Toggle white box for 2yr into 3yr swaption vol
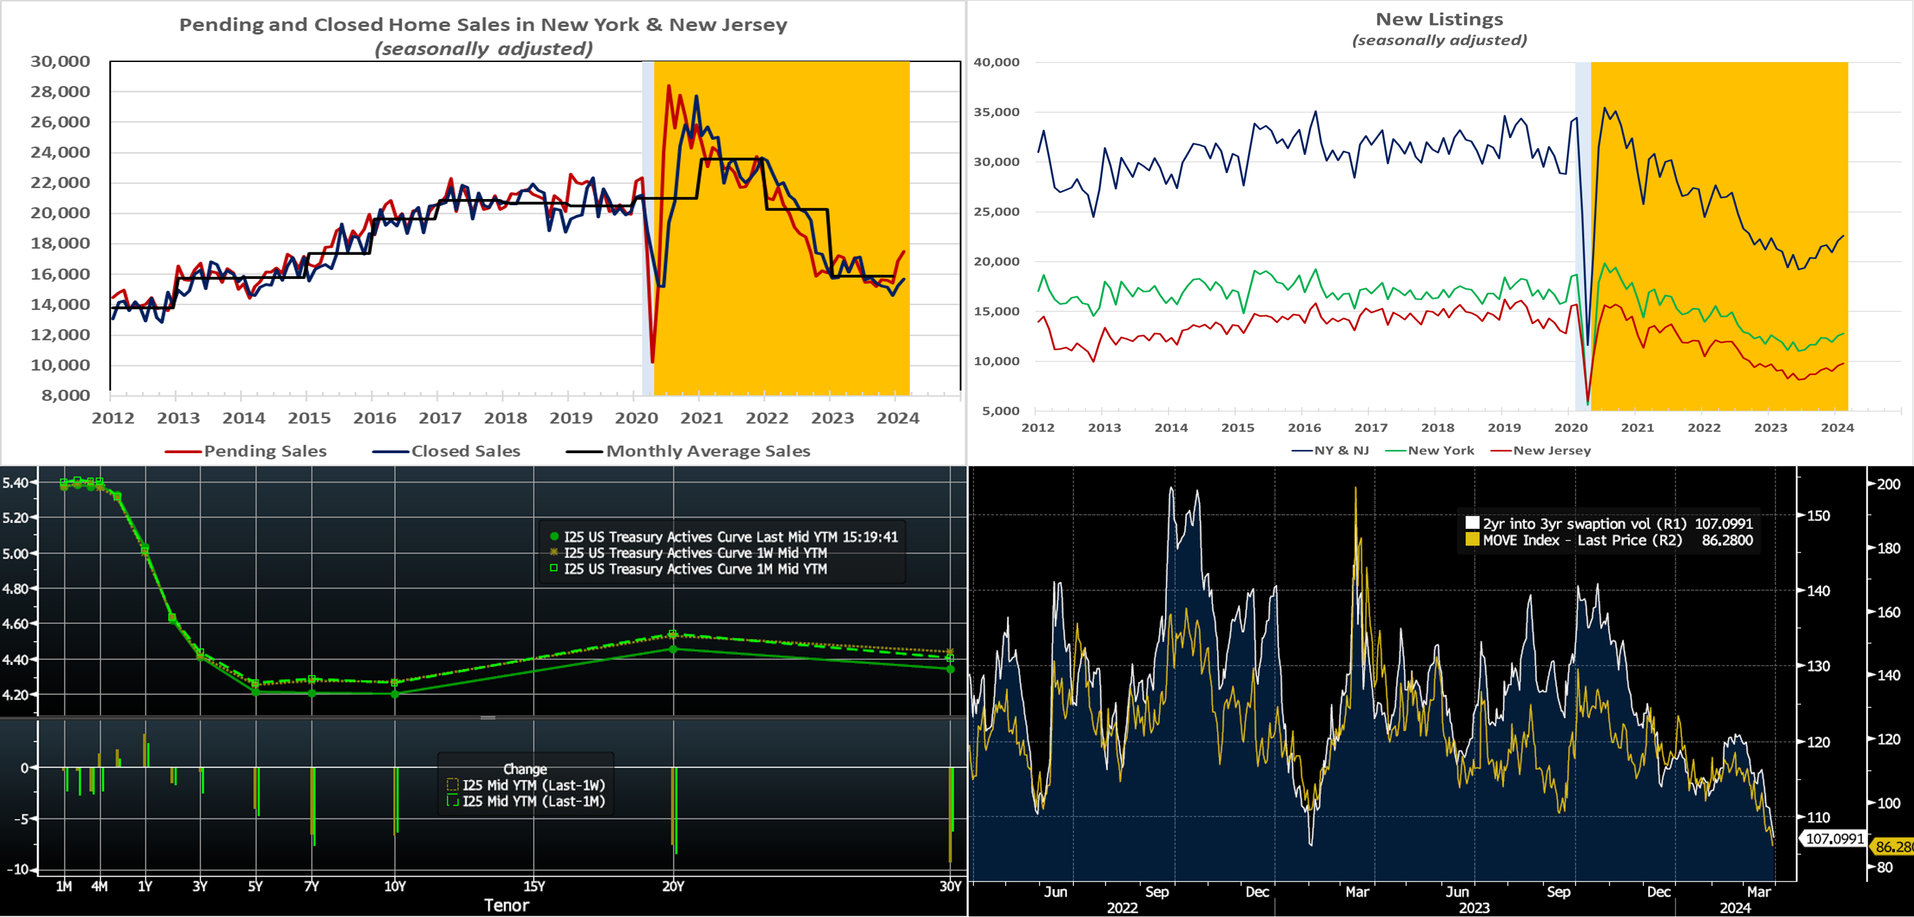This screenshot has height=917, width=1914. pos(1472,523)
